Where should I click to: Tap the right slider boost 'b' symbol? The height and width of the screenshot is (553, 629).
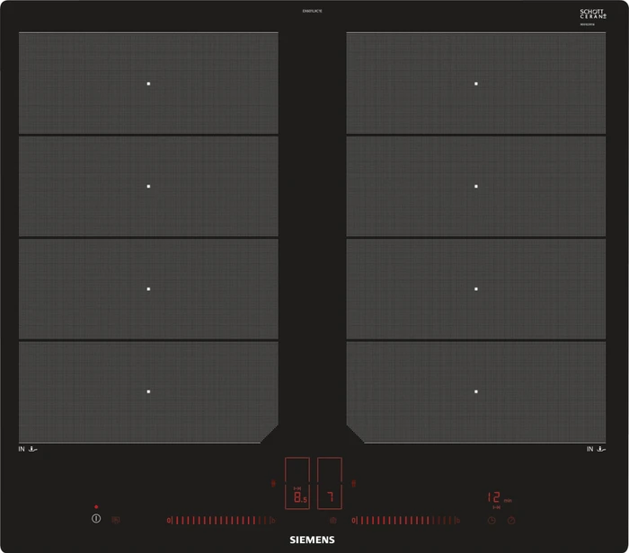(457, 521)
